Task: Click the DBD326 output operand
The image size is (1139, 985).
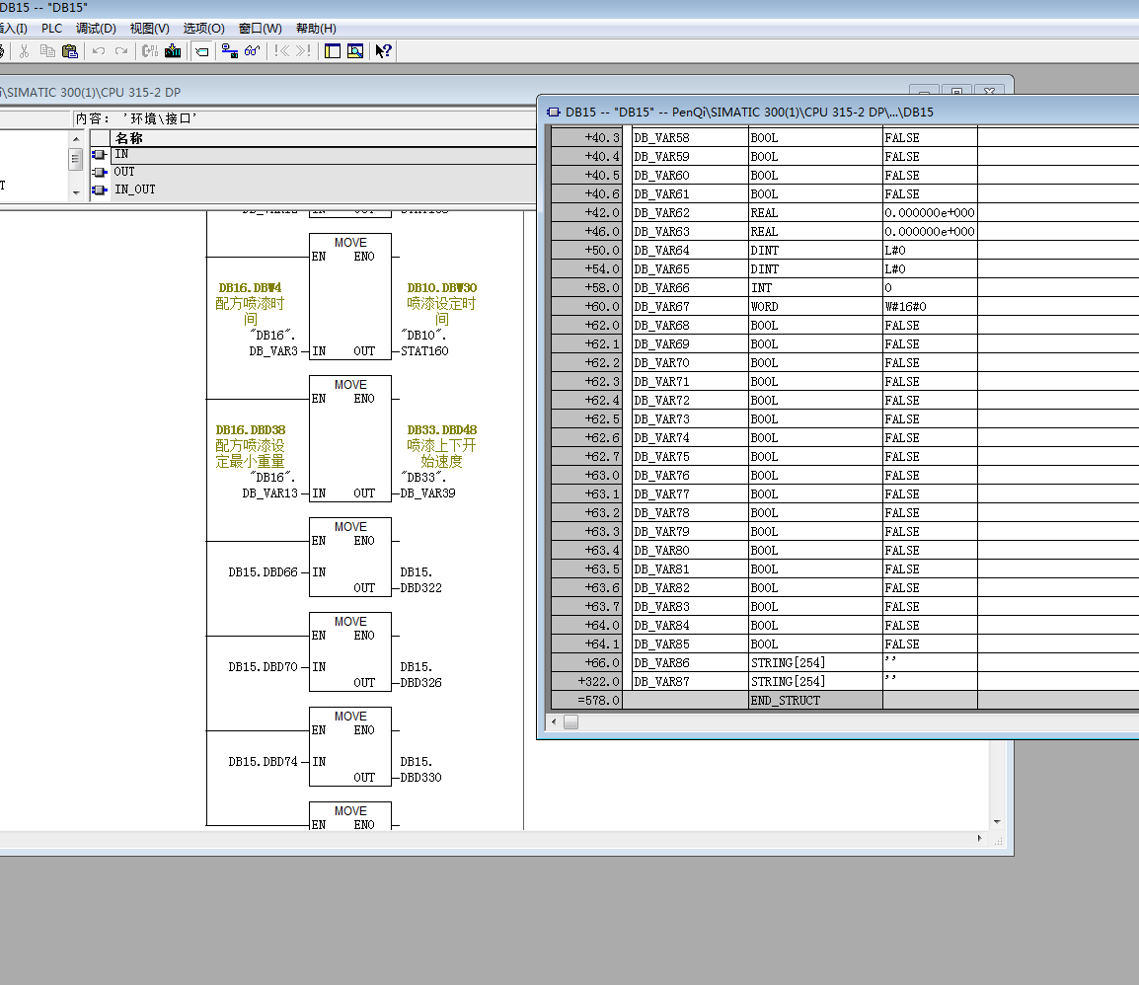Action: [x=420, y=683]
